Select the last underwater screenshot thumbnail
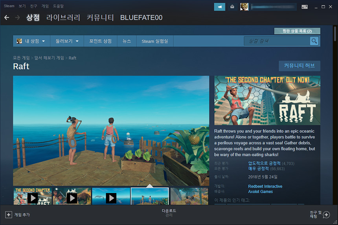338x225 pixels. [189, 196]
